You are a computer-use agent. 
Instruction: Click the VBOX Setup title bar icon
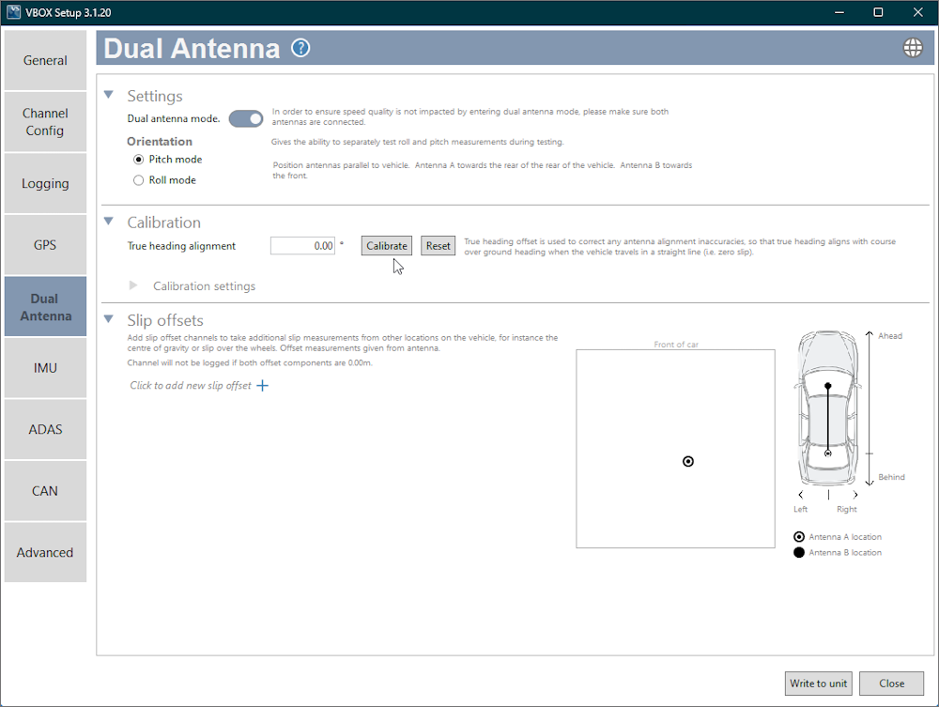pos(12,12)
